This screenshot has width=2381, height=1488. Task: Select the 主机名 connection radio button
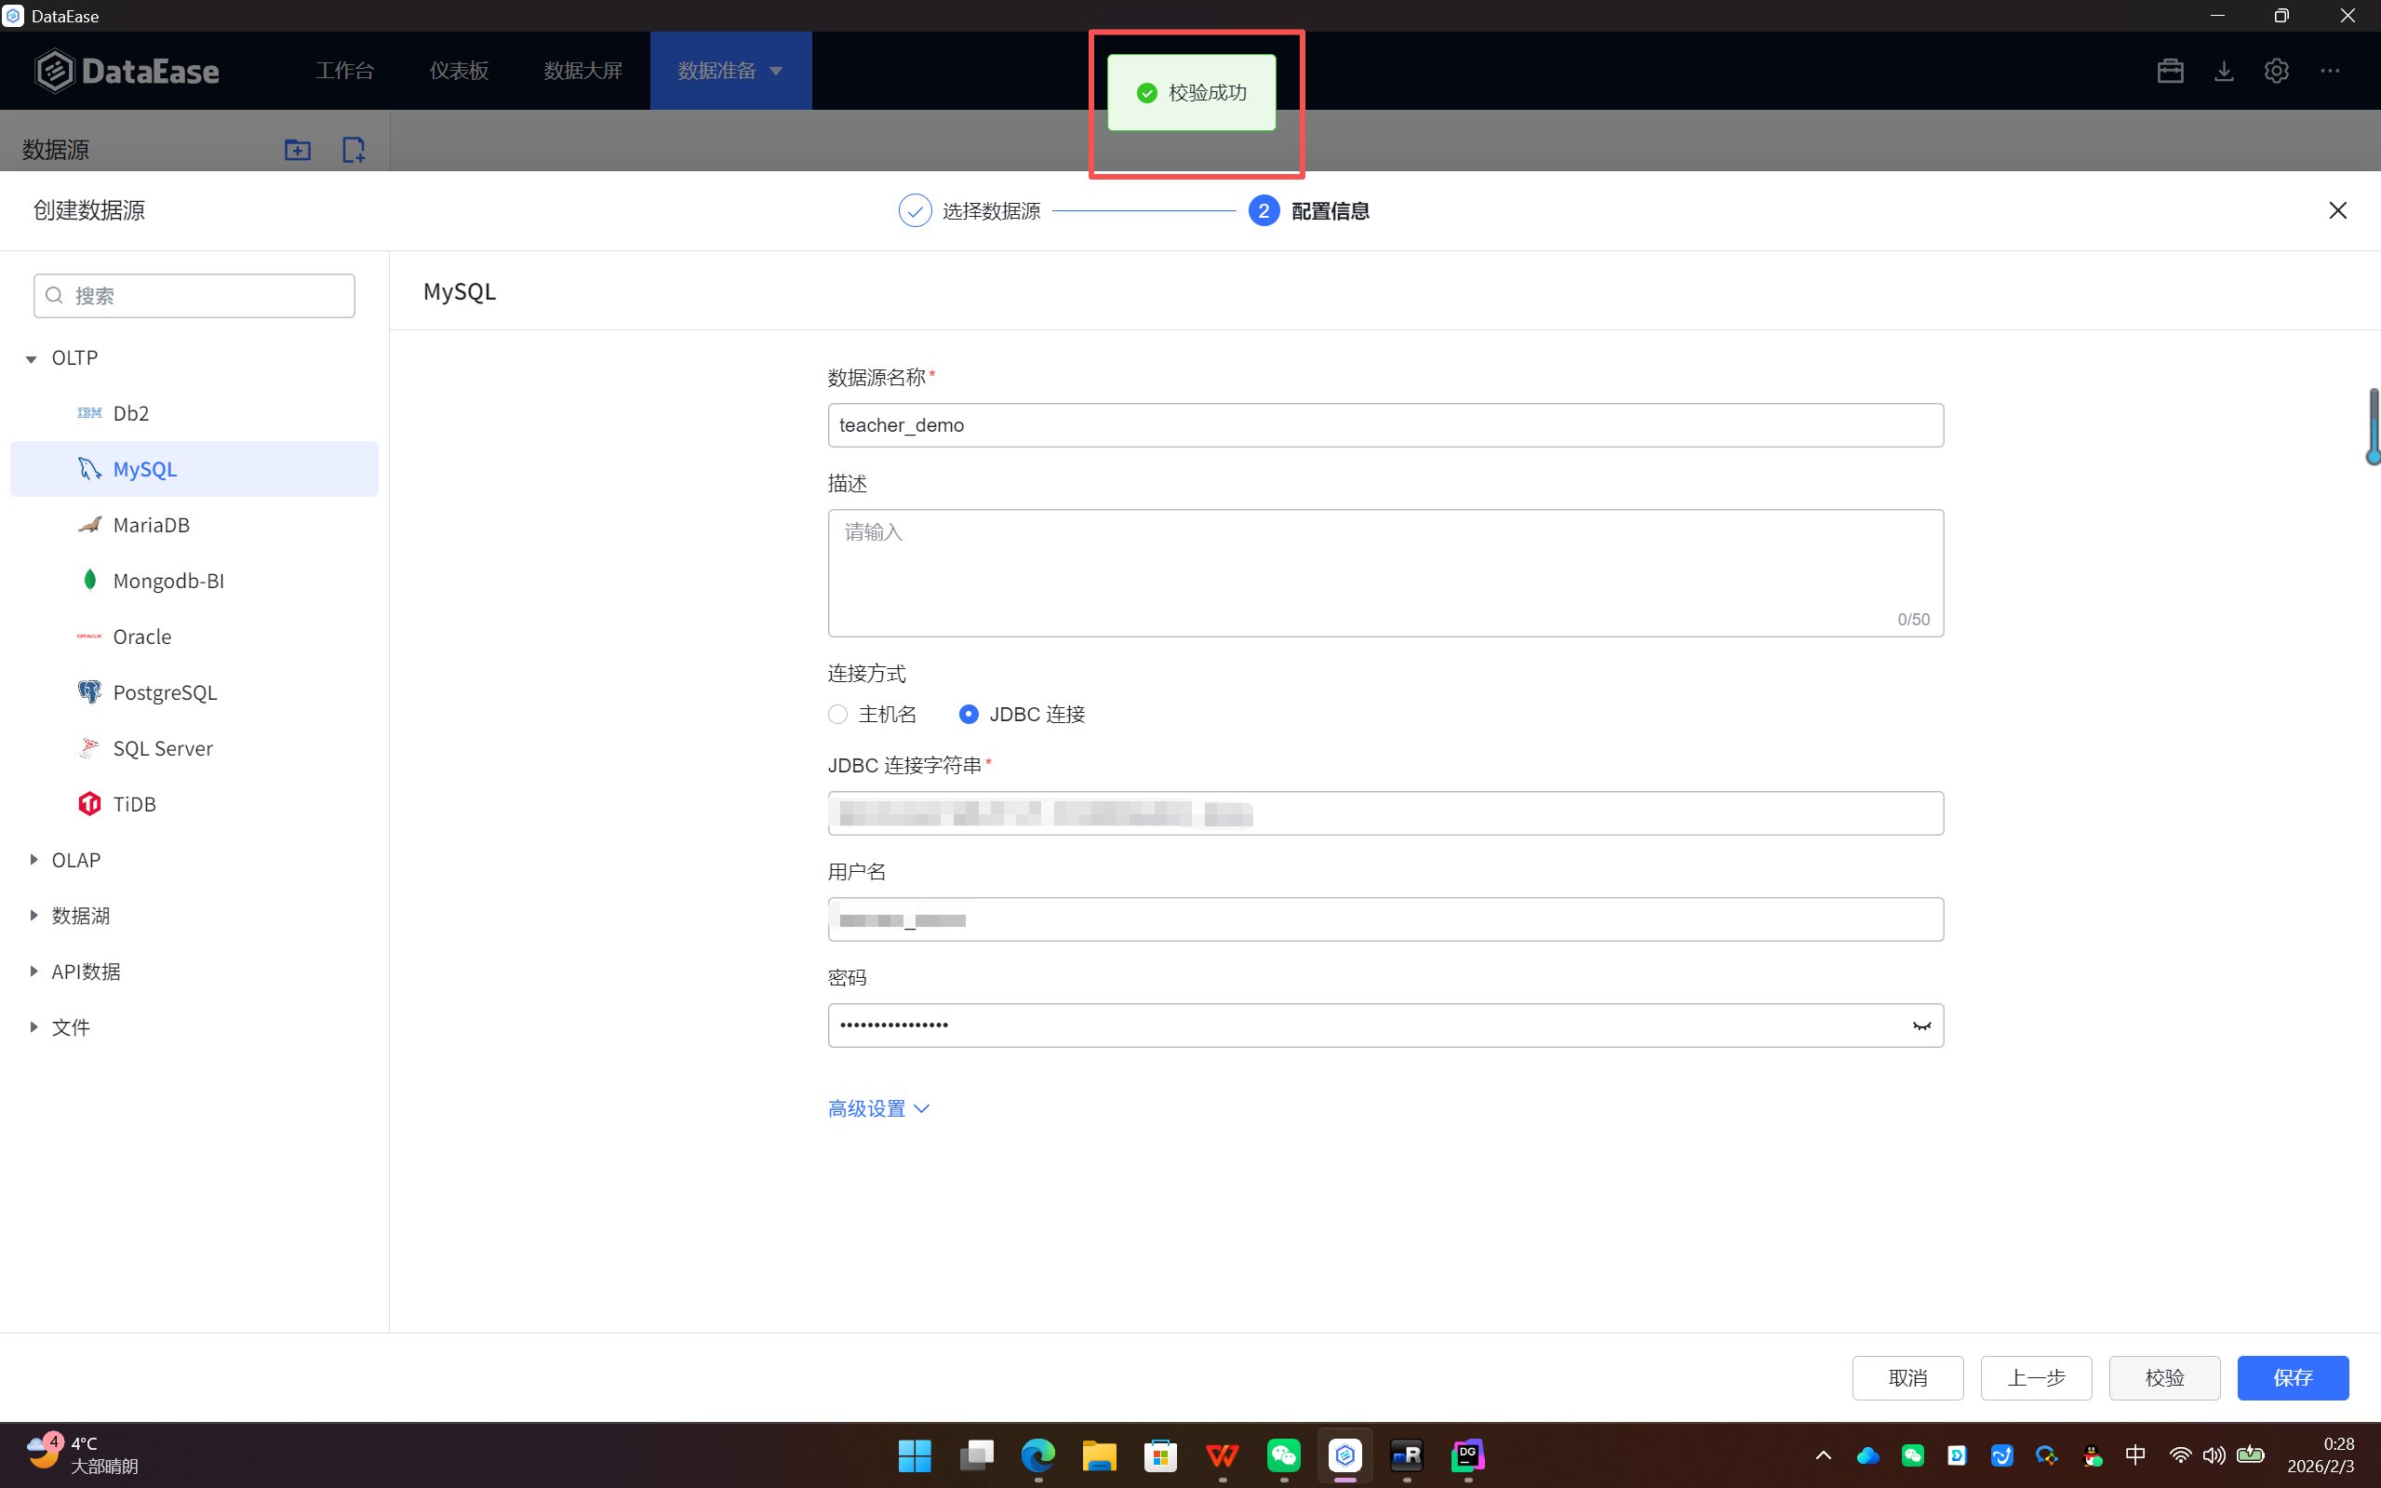coord(838,715)
